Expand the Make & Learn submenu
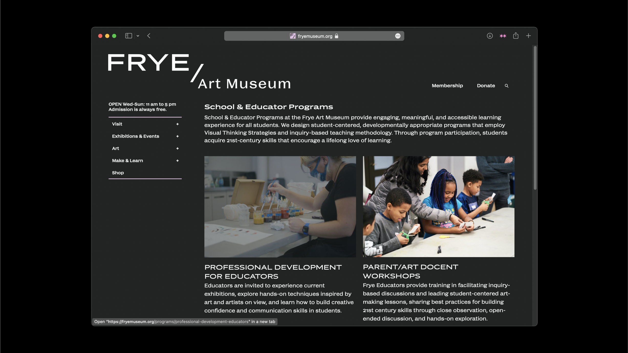Screen dimensions: 628x353 [177, 161]
